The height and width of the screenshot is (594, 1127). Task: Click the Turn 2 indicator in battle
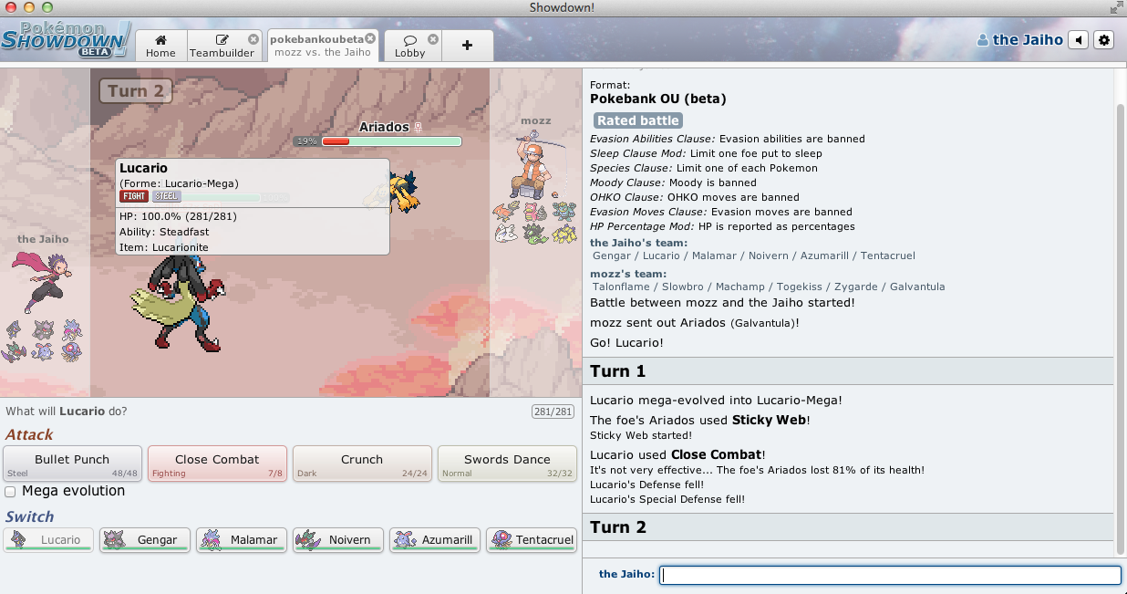pos(136,91)
